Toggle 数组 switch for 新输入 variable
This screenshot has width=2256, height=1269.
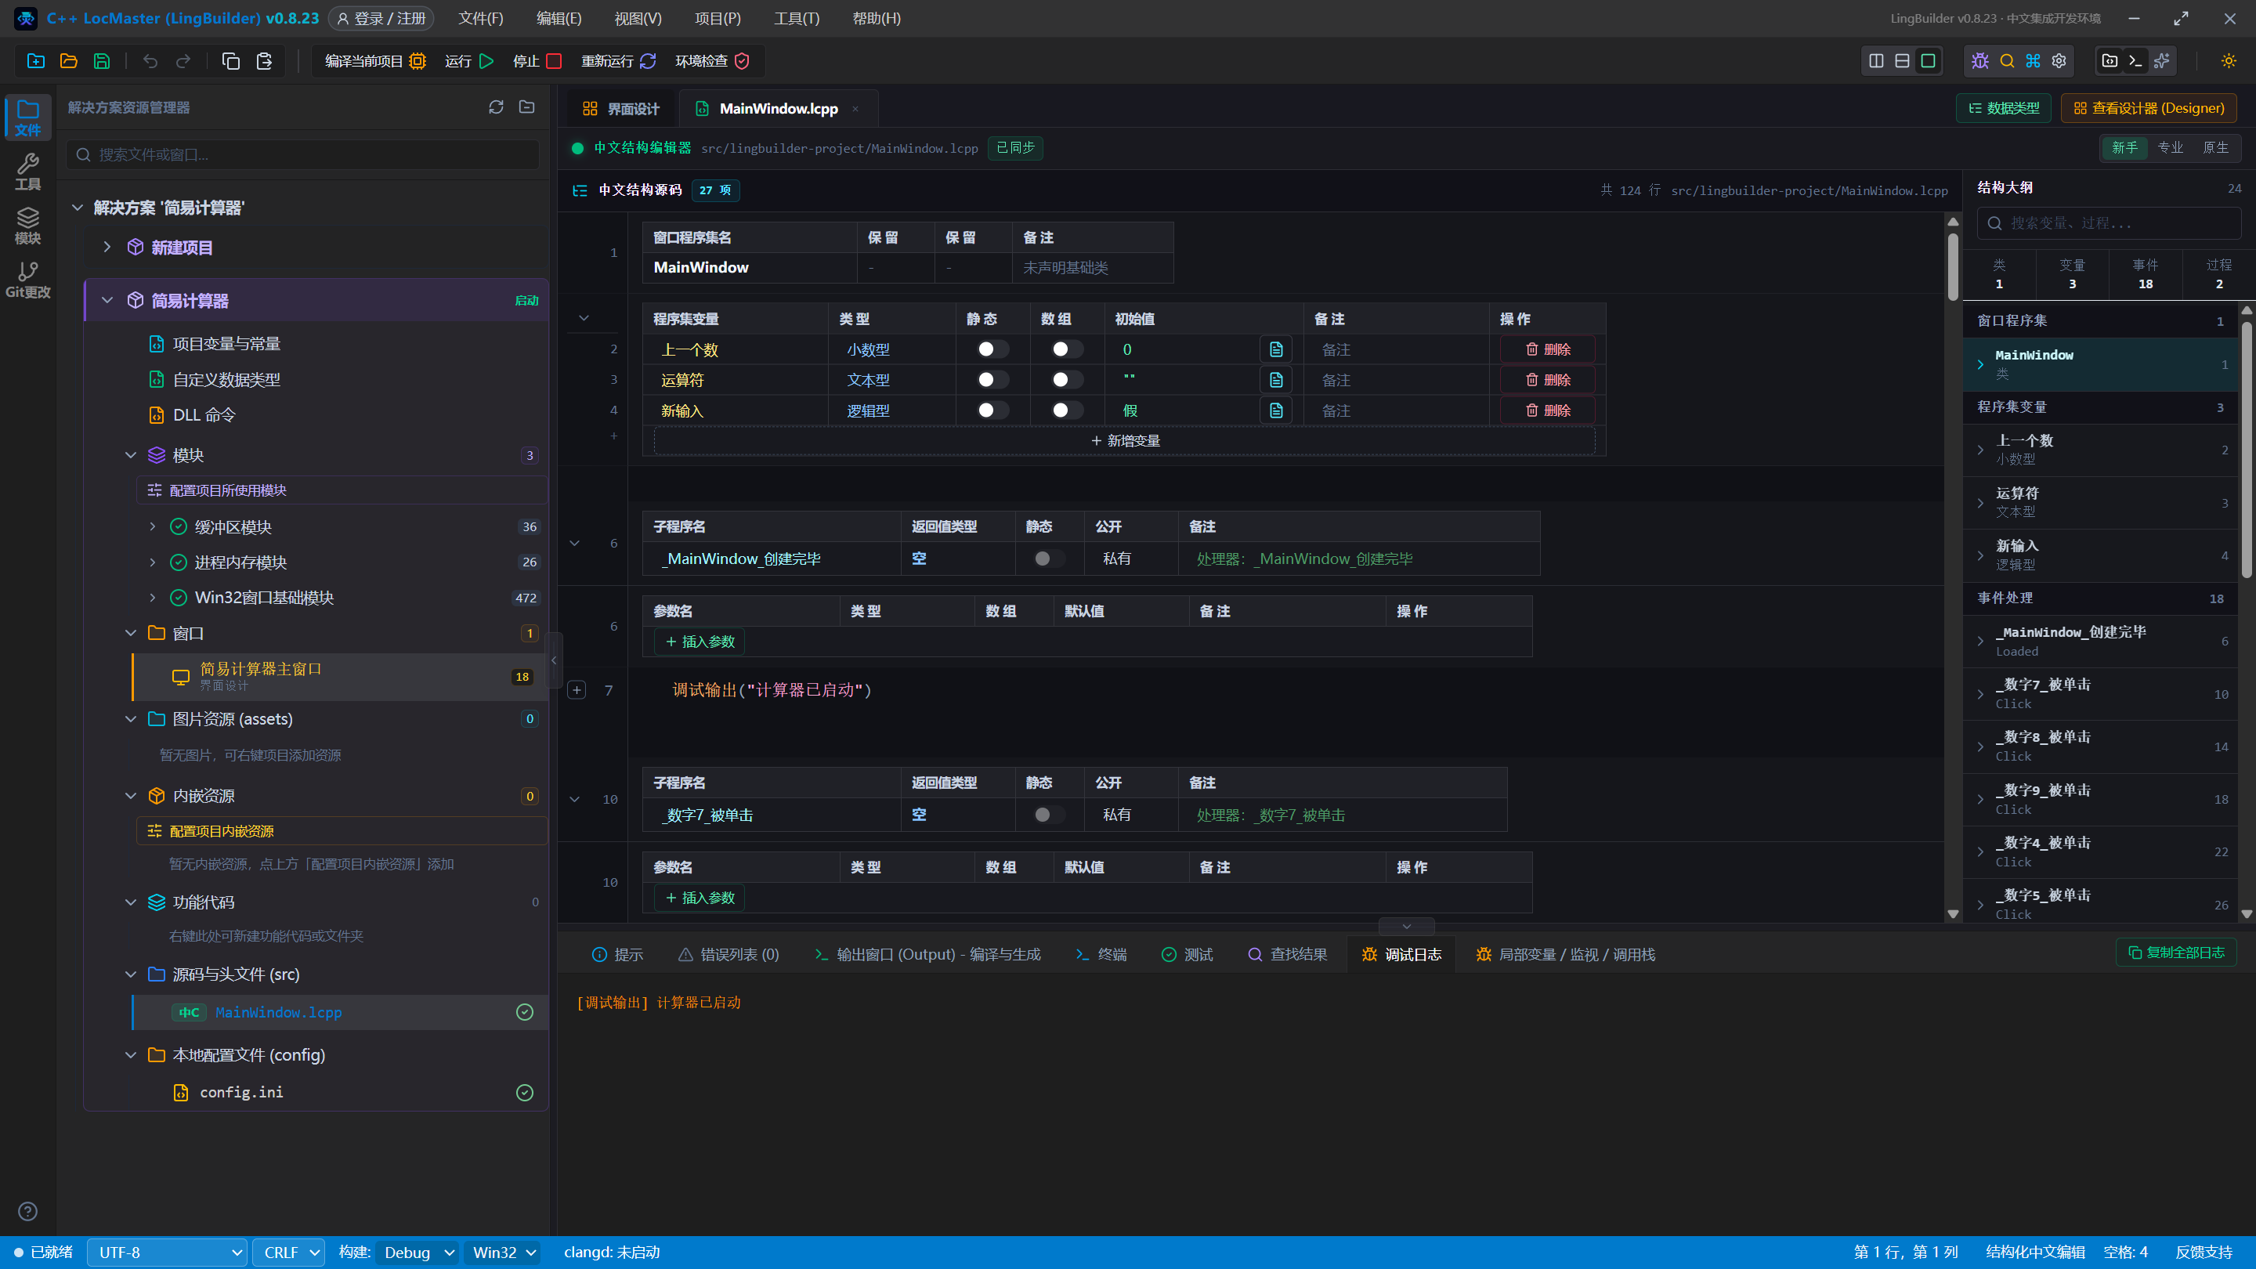click(x=1068, y=410)
